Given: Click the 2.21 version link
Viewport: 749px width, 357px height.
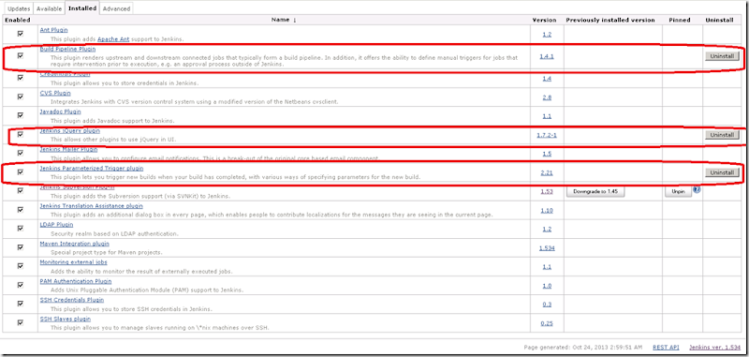Looking at the screenshot, I should coord(547,172).
